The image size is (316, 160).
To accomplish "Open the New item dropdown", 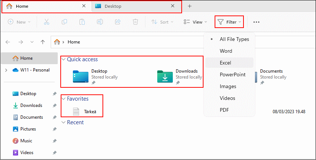I will tap(19, 22).
